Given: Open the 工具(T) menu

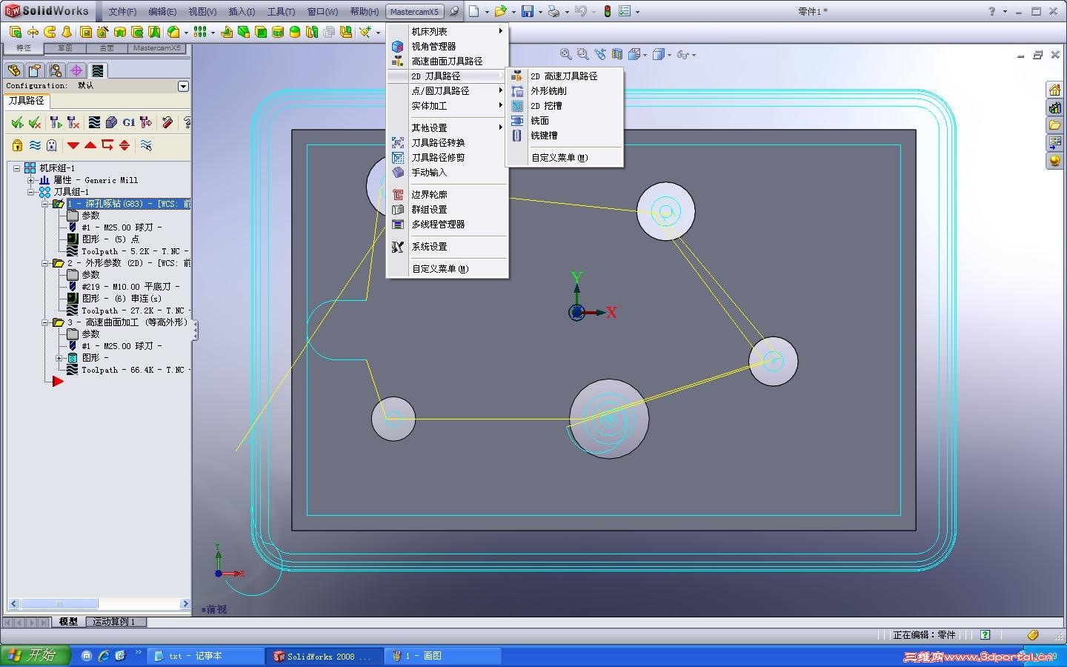Looking at the screenshot, I should click(281, 12).
